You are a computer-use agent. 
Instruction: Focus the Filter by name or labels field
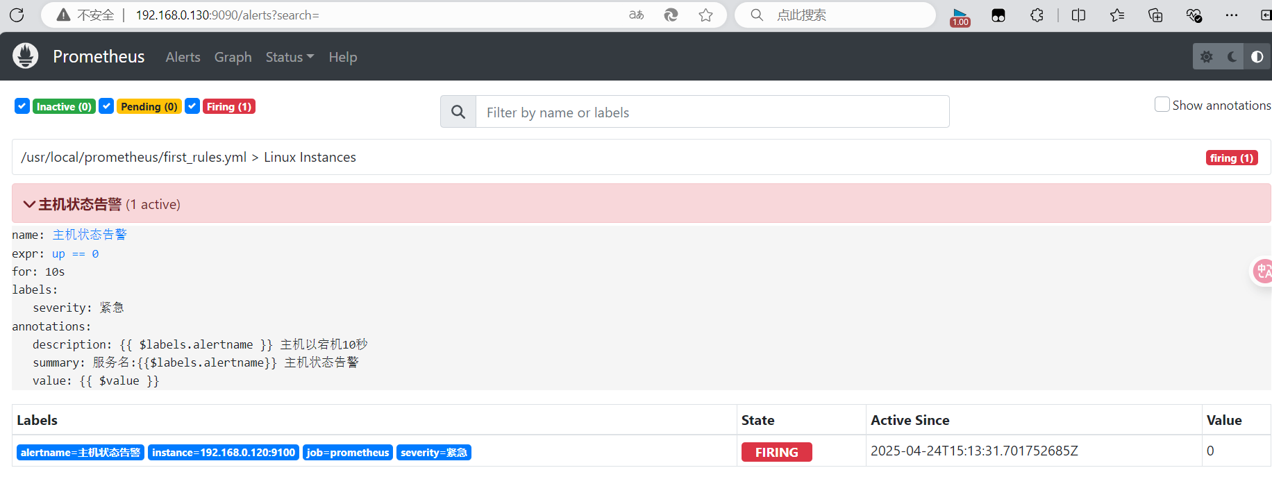712,112
